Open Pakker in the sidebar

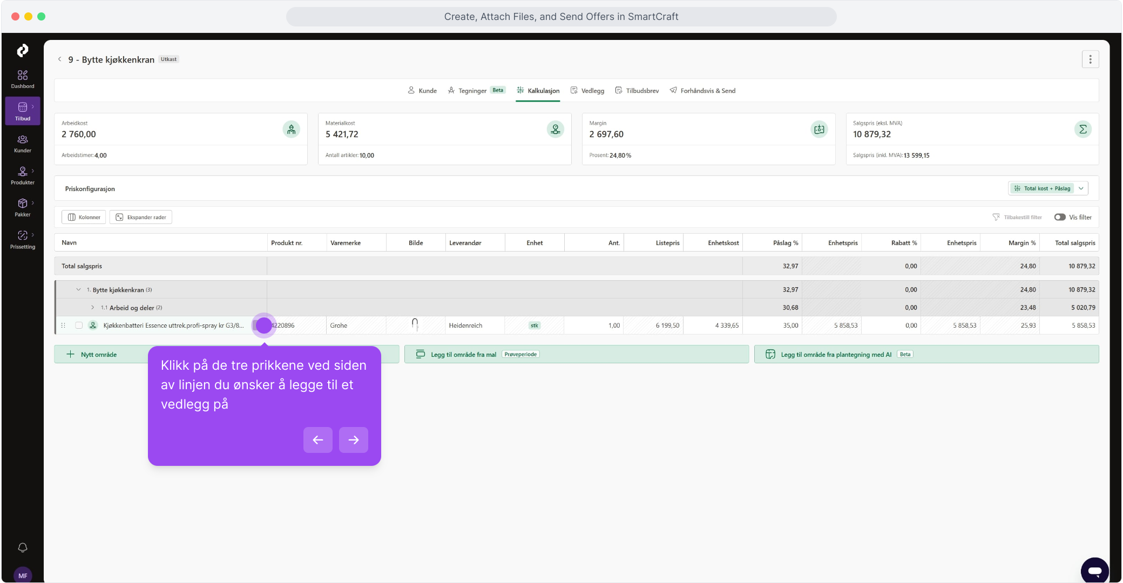pyautogui.click(x=23, y=208)
